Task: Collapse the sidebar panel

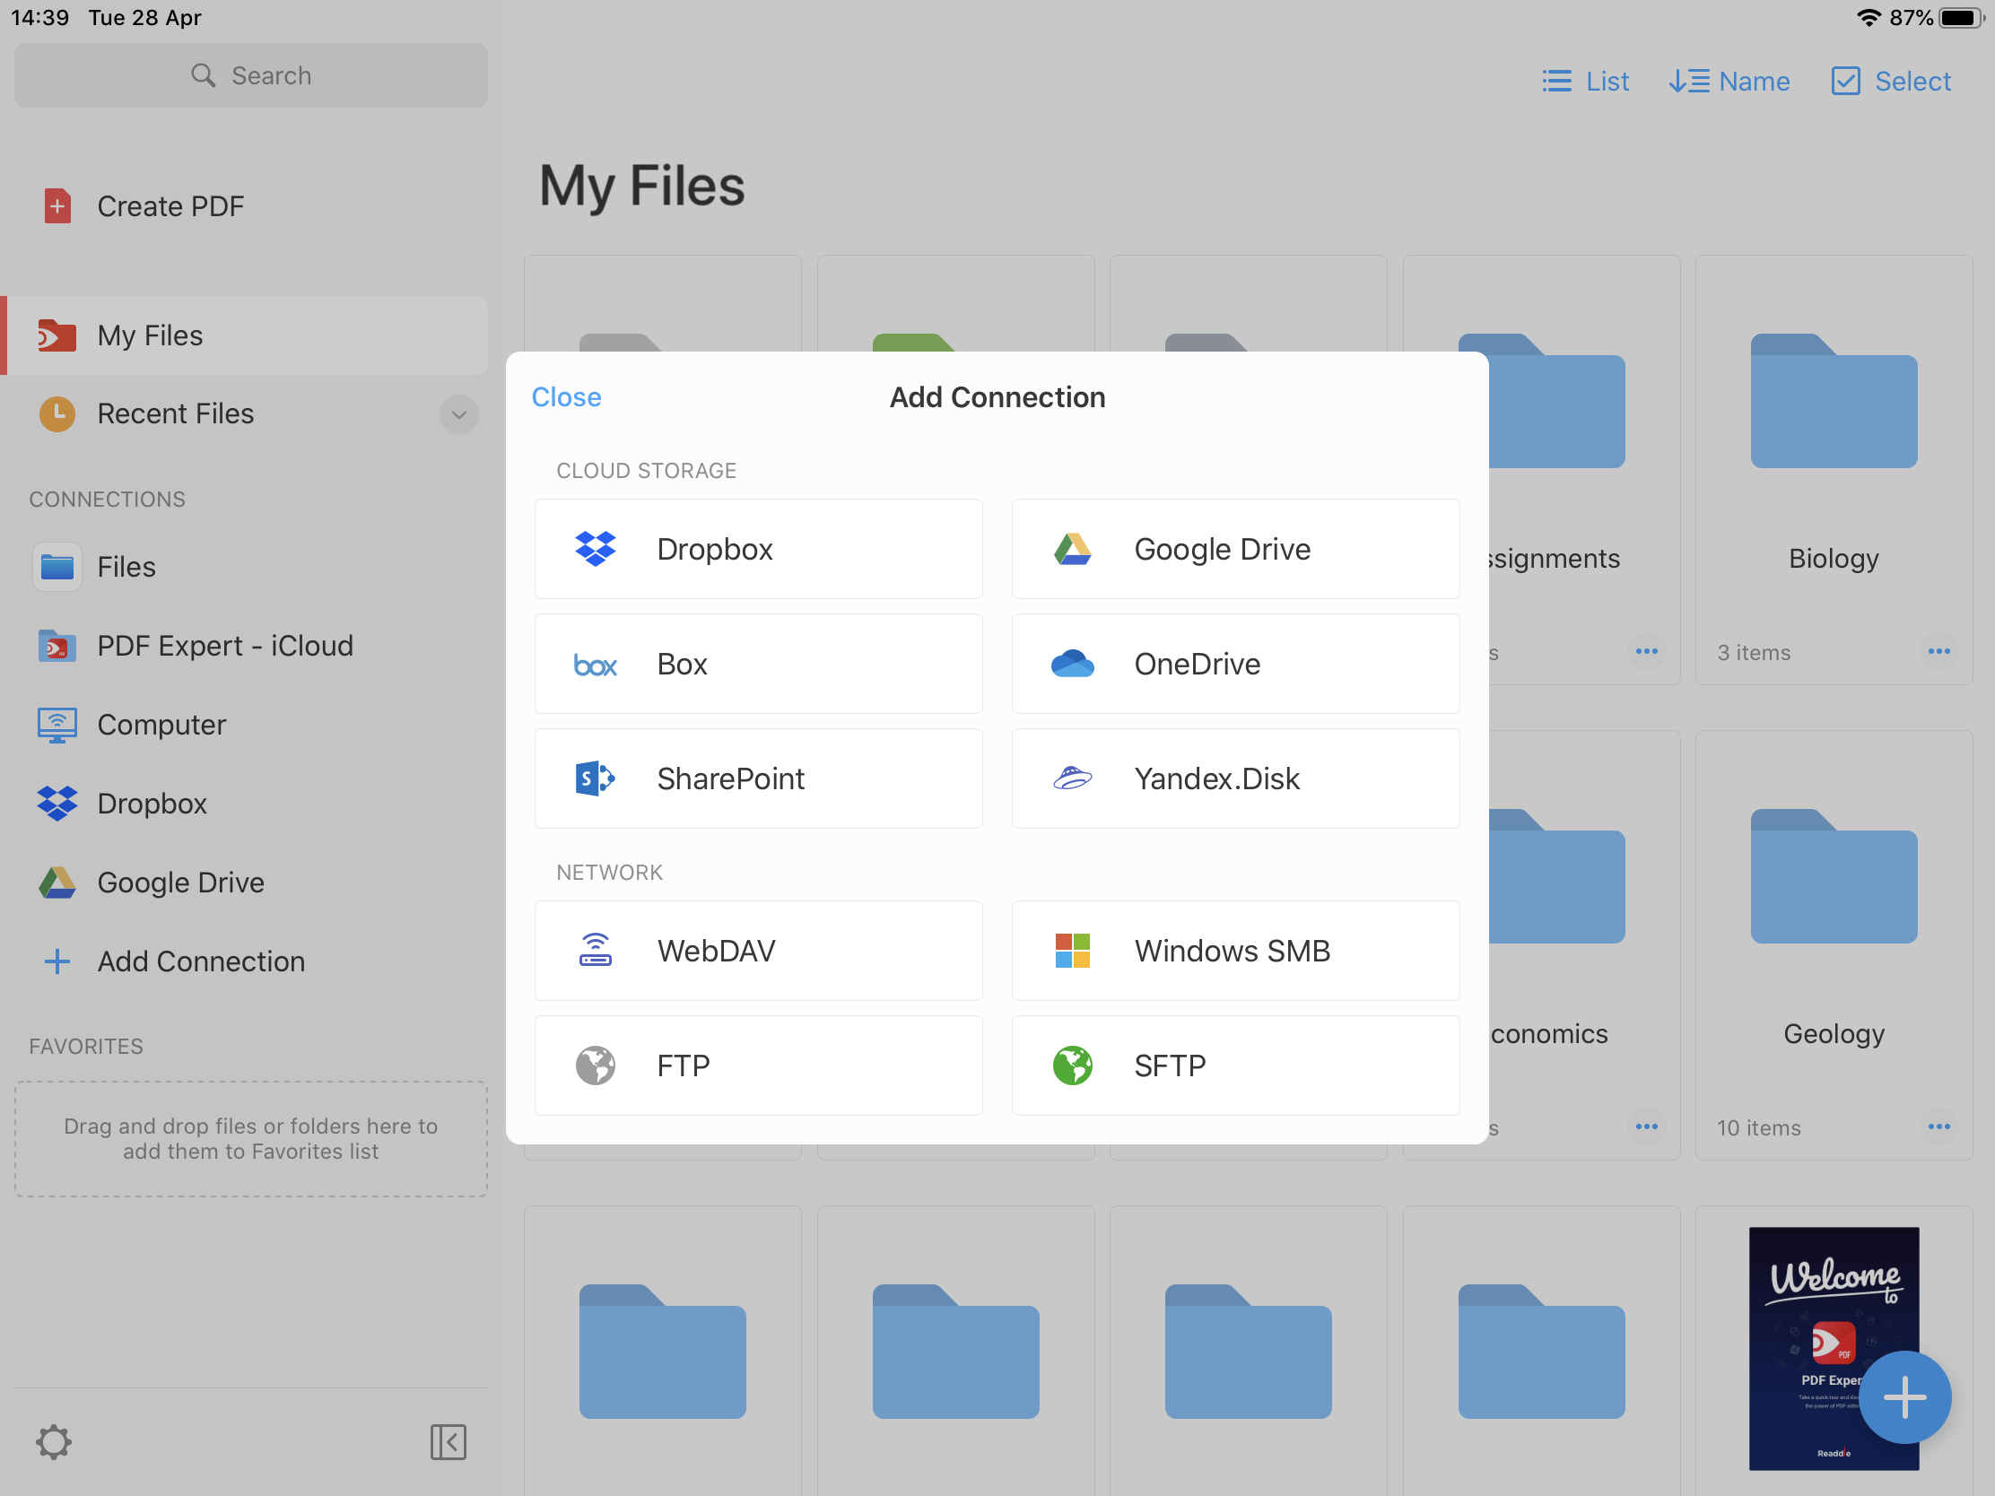Action: point(449,1442)
